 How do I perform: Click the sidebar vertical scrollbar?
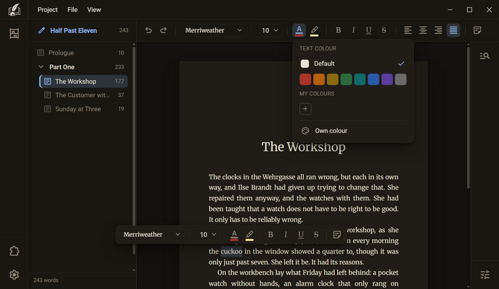coord(134,150)
